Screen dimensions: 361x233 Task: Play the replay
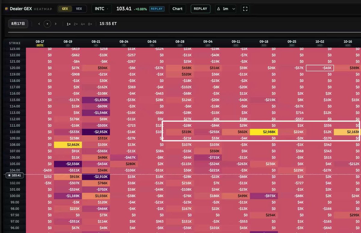(x=47, y=24)
